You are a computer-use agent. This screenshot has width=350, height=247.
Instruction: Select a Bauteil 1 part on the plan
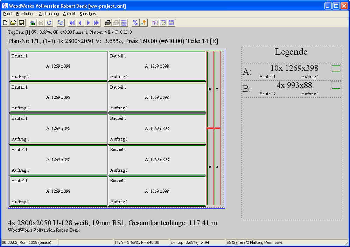point(58,66)
